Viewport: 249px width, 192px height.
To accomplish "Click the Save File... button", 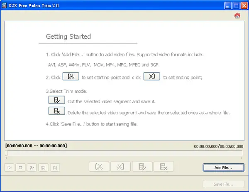I will click(x=223, y=184).
